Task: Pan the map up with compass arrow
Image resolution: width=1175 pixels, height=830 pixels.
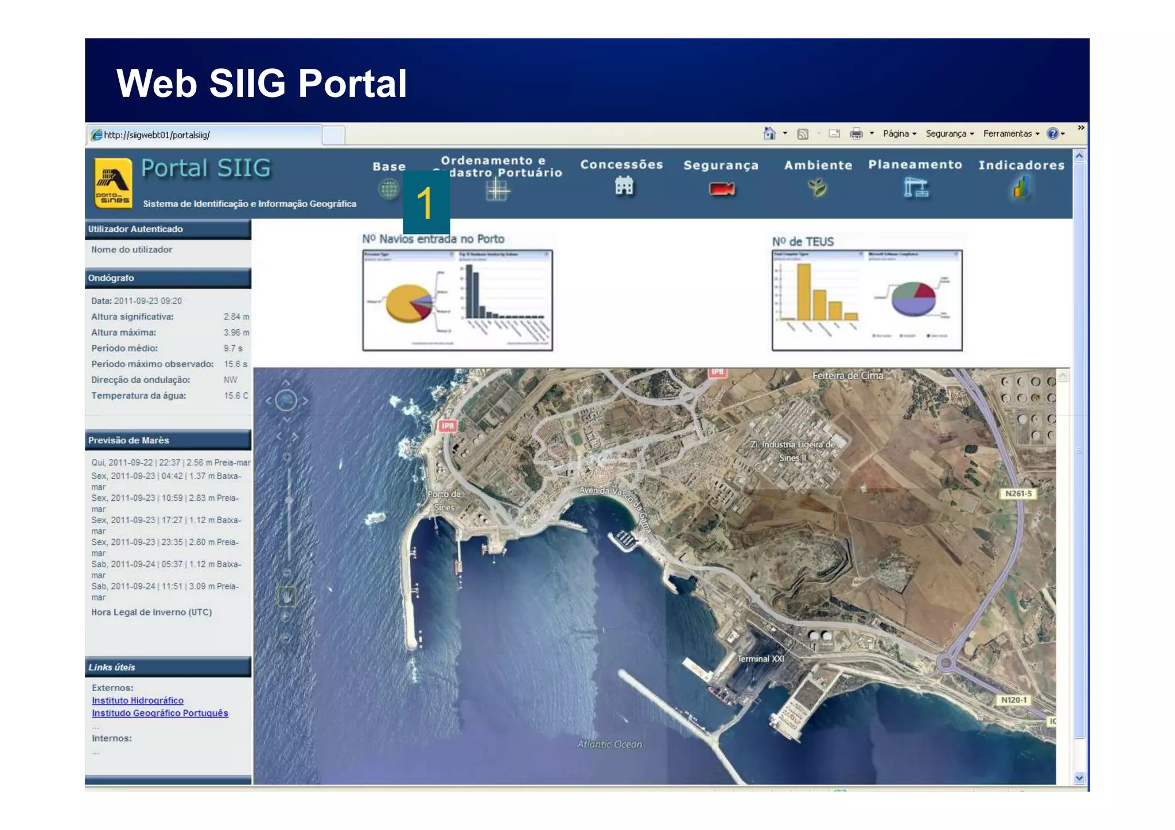Action: 286,383
